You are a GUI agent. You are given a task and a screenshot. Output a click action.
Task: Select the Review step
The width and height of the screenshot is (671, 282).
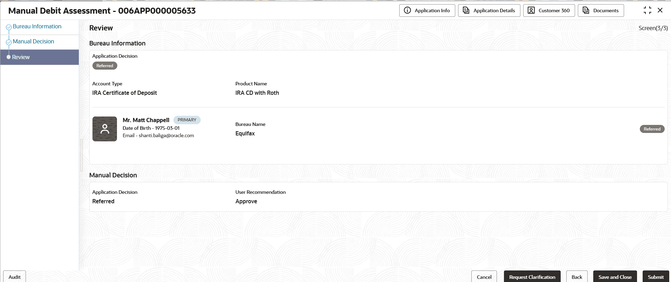point(40,57)
